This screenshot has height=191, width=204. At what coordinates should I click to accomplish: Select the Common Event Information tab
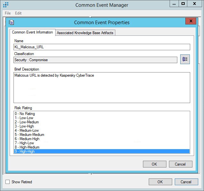[32, 33]
